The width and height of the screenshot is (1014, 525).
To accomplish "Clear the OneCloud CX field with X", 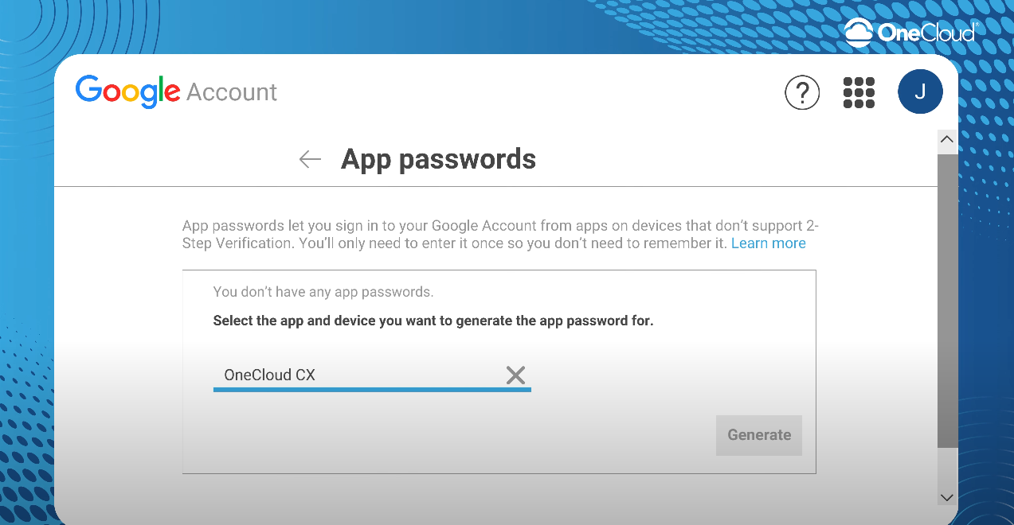I will point(515,375).
